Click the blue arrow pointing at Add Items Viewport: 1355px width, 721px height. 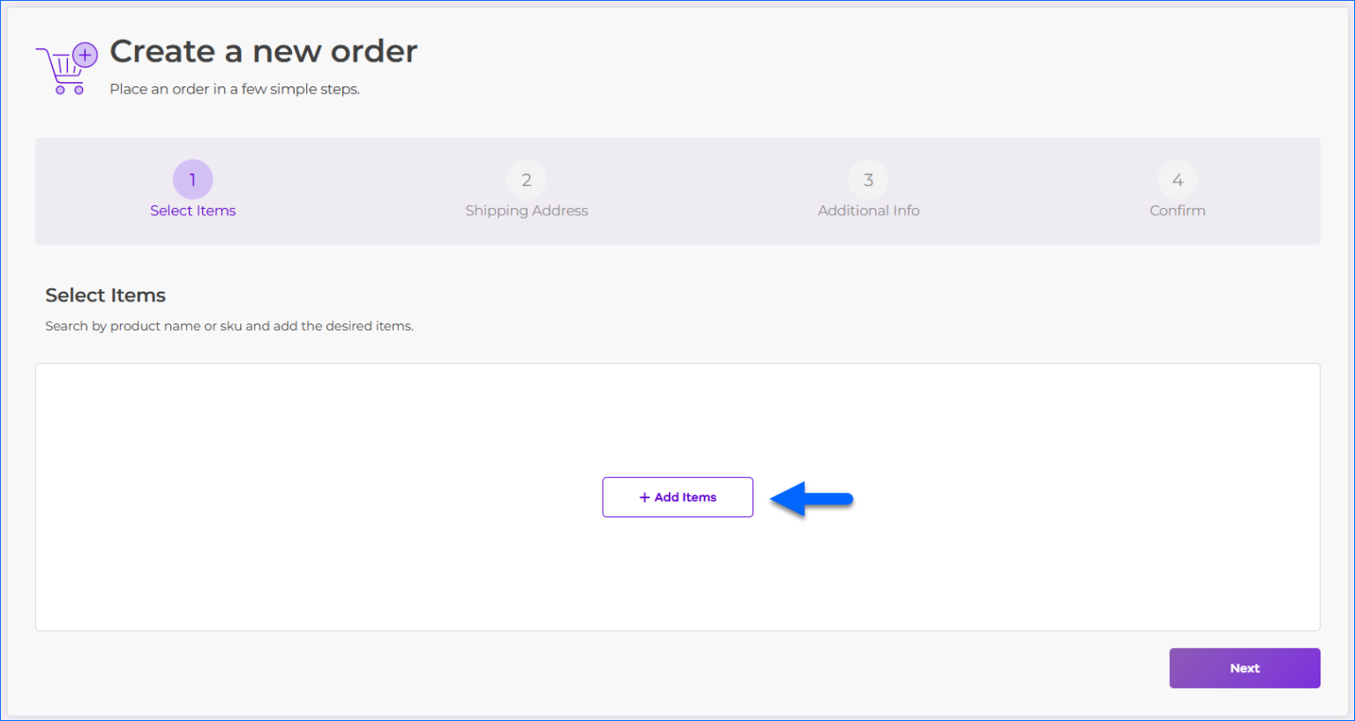(x=812, y=498)
